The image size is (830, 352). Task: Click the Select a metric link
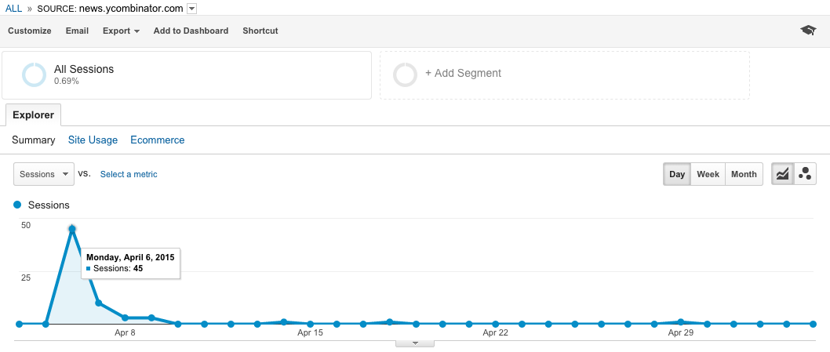pos(129,174)
